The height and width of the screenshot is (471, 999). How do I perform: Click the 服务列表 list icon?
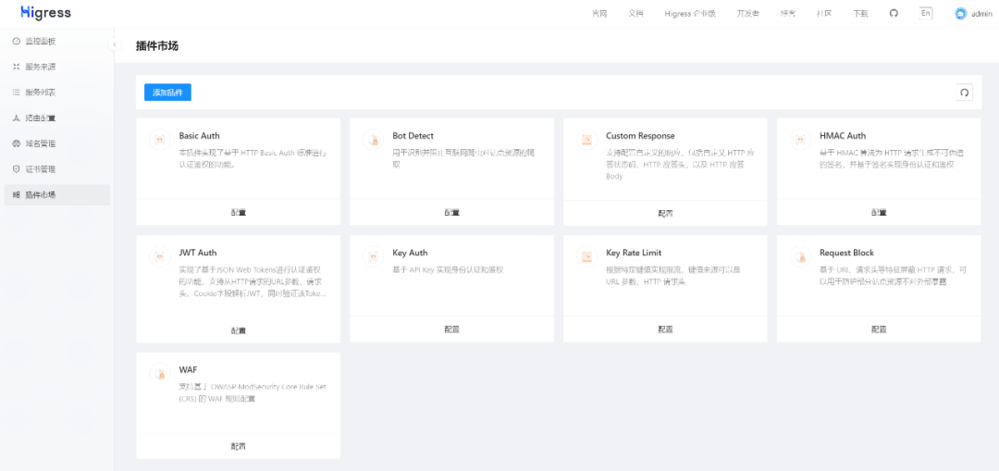[x=17, y=93]
